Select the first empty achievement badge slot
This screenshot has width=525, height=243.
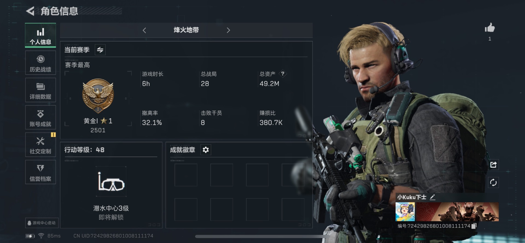click(186, 175)
